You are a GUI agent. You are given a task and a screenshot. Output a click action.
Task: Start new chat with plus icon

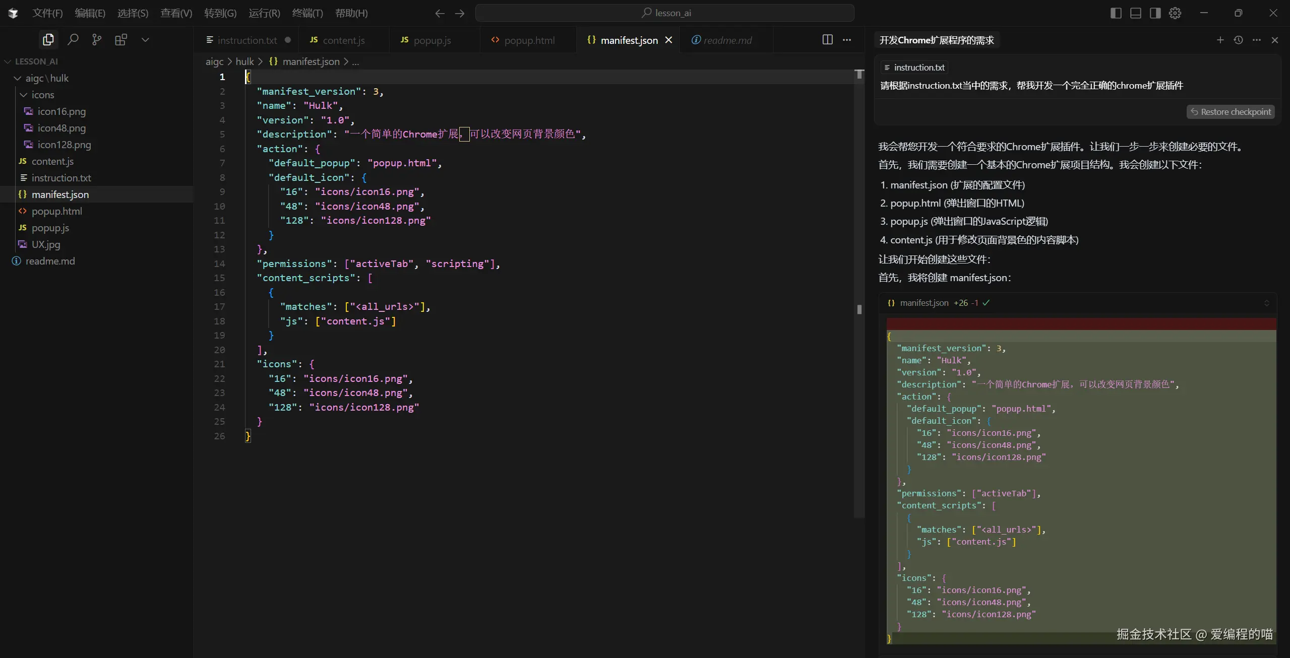click(1220, 40)
